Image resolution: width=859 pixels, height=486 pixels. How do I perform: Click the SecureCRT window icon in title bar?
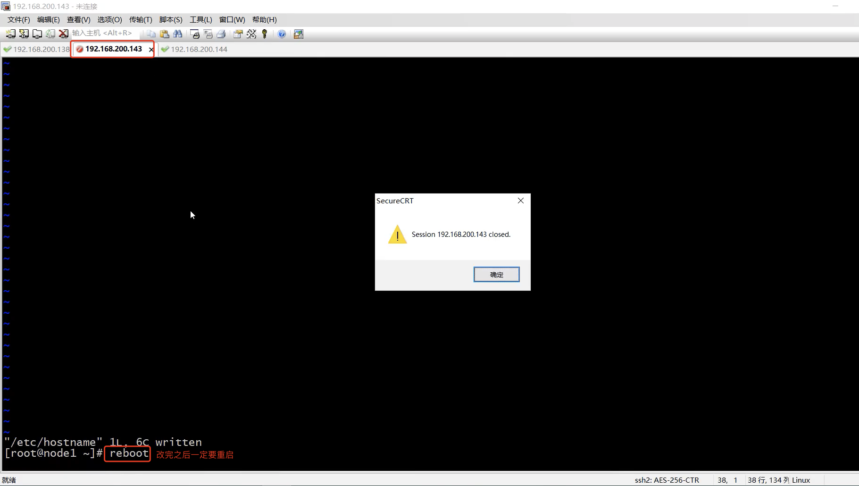click(6, 6)
